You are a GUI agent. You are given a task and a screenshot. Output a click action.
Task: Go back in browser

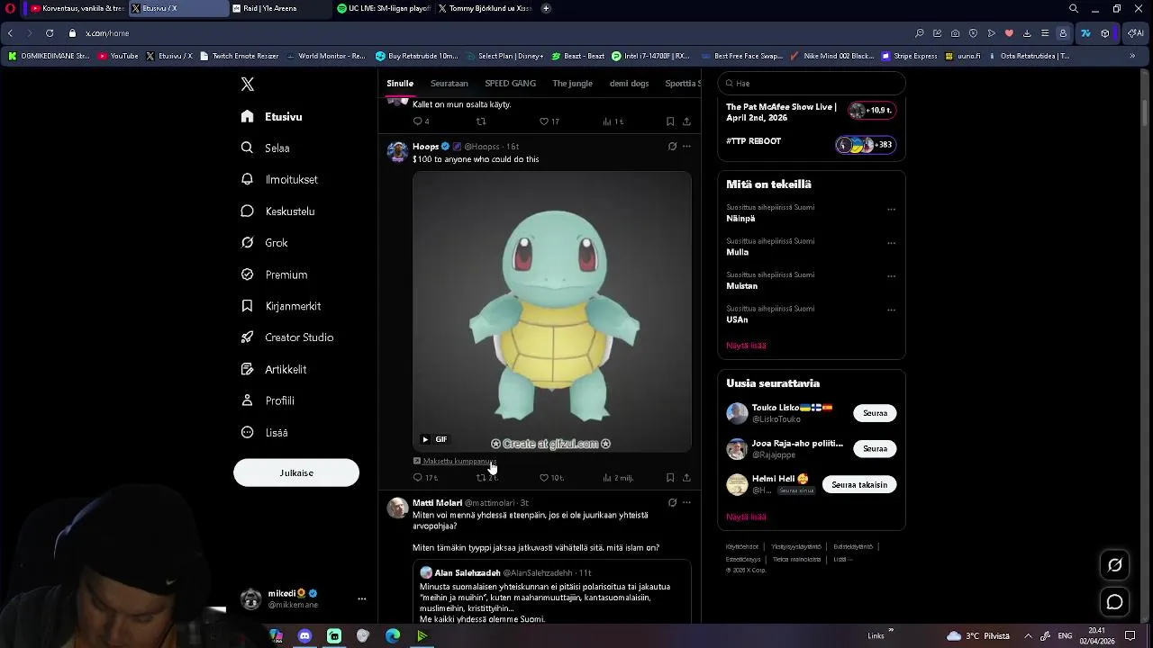tap(10, 33)
